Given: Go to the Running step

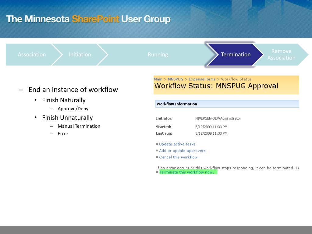Looking at the screenshot, I should coord(158,55).
